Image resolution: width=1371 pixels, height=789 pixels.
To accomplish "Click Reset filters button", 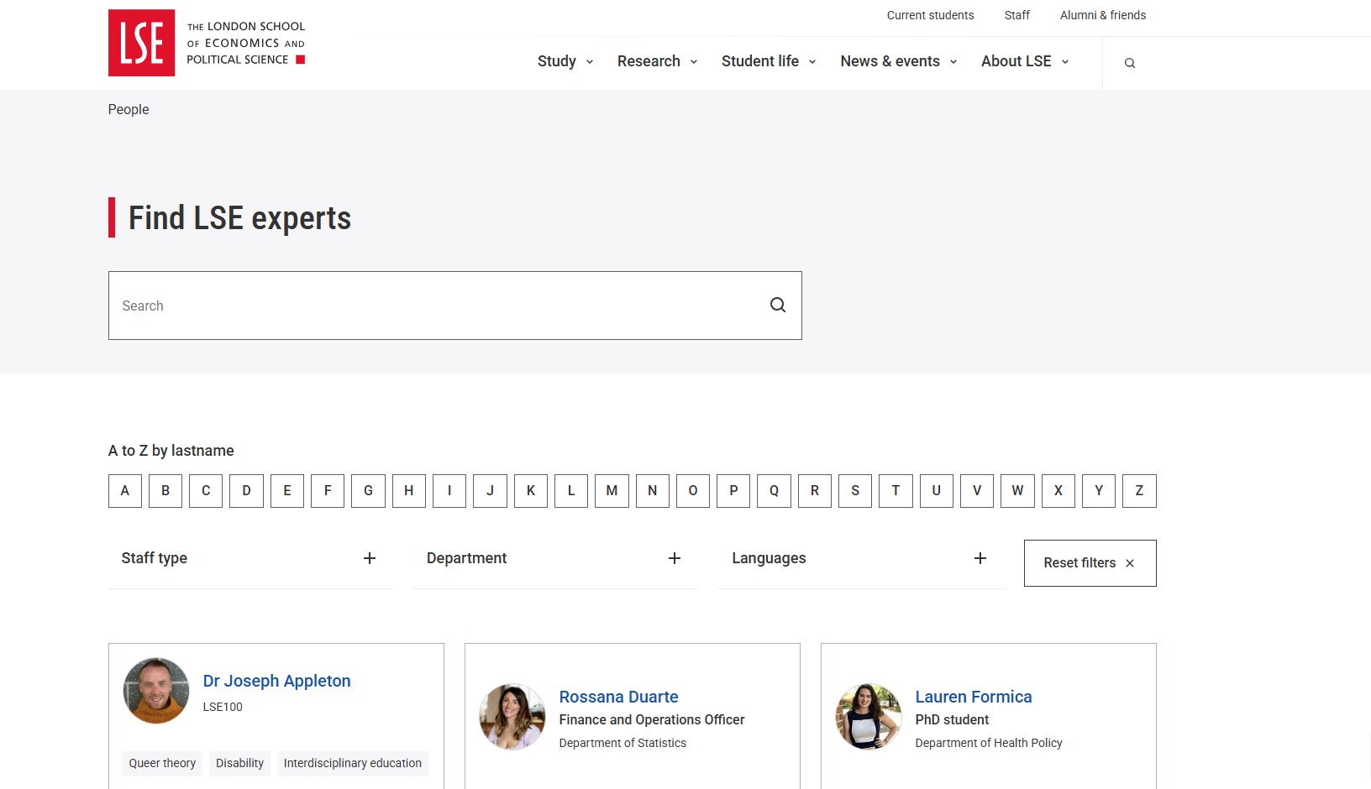I will click(x=1090, y=563).
